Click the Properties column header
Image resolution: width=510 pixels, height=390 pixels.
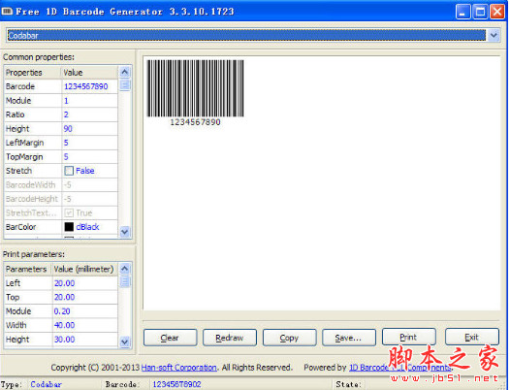[x=33, y=72]
